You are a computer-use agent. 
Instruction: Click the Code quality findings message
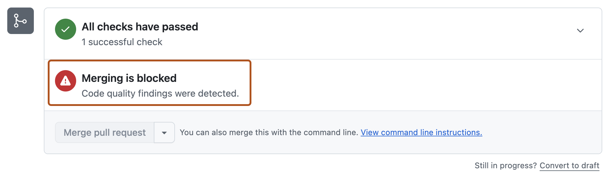coord(160,93)
